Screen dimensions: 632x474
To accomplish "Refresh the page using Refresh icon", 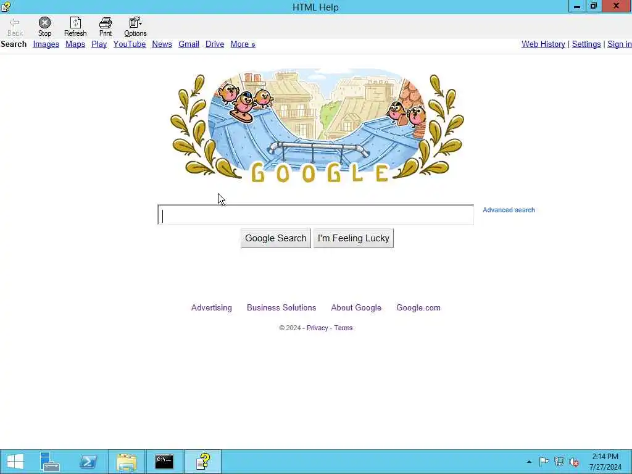I will click(x=75, y=27).
